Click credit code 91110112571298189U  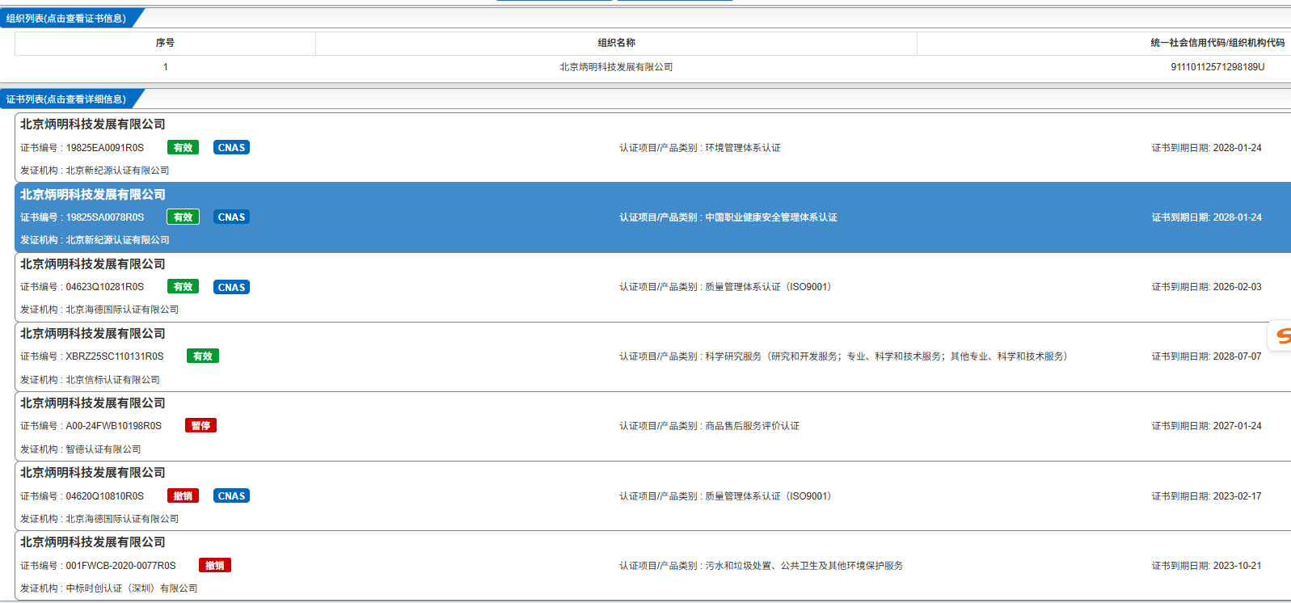(1217, 67)
